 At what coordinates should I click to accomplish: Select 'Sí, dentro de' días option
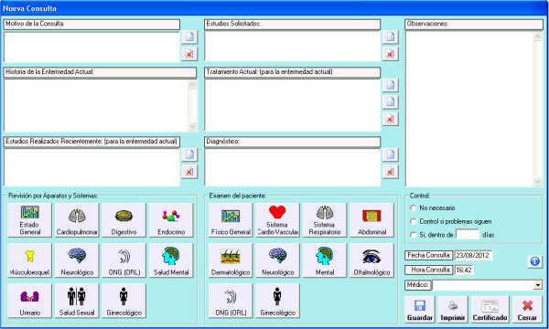414,235
